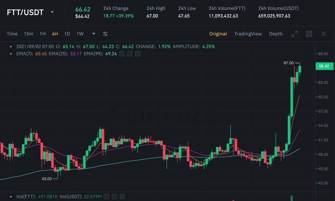Click 60.00 price axis label
335x201 pixels.
tap(323, 97)
